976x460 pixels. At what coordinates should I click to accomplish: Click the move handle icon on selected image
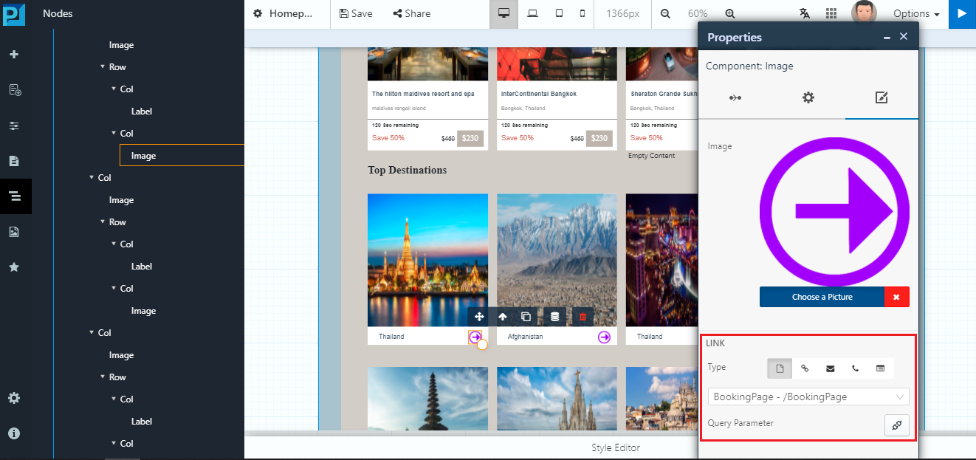point(479,317)
